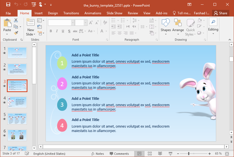234x157 pixels.
Task: Click the Share button
Action: [221, 13]
